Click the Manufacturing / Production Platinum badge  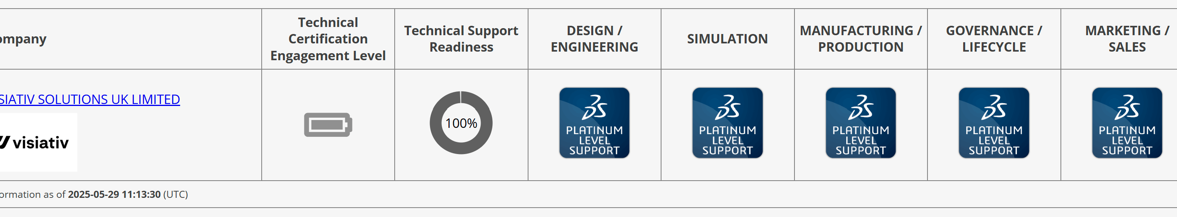pos(860,123)
